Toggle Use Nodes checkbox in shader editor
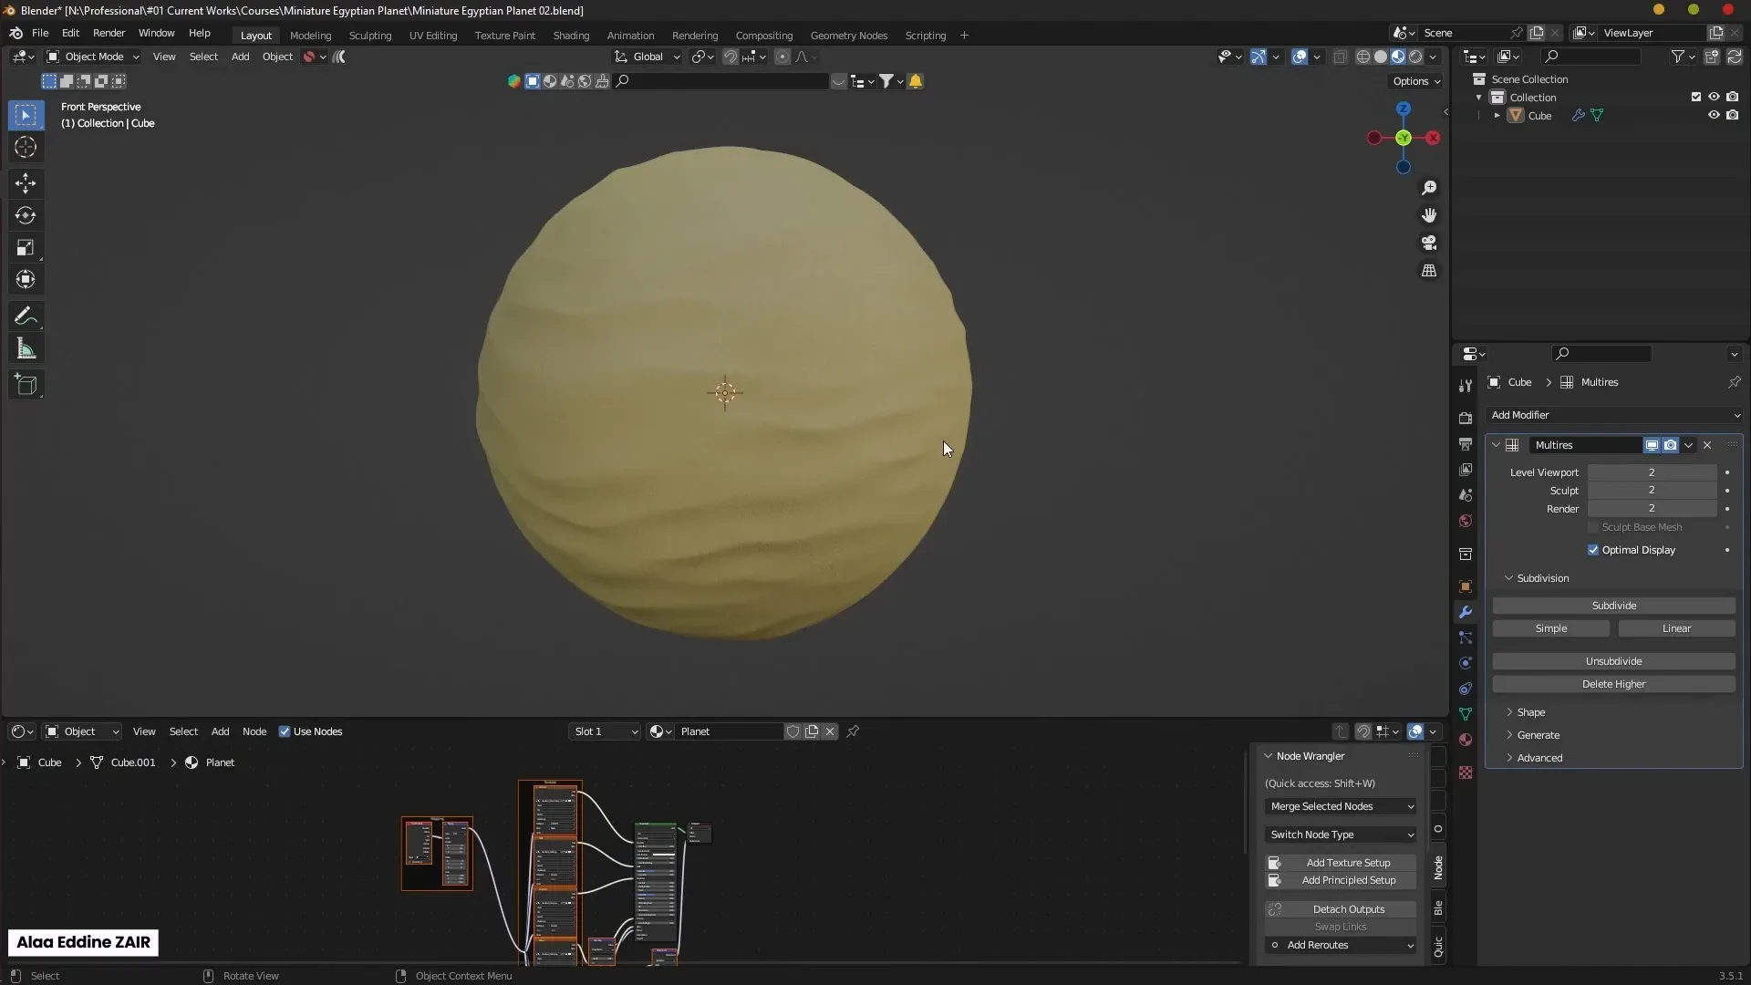 pos(285,730)
